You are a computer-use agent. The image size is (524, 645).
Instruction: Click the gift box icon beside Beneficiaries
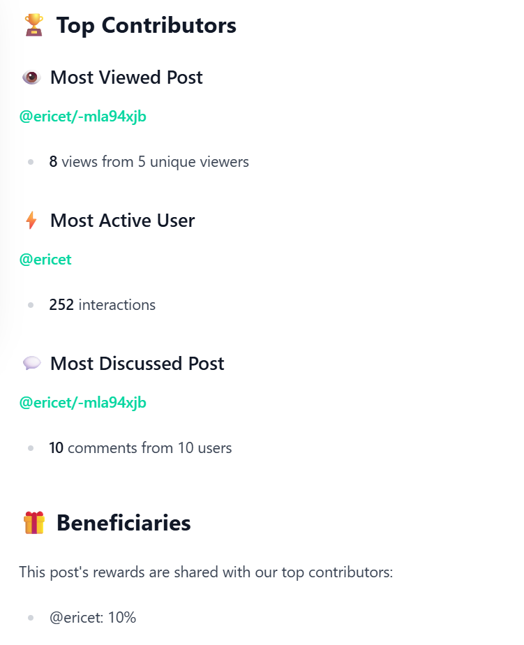pos(34,523)
